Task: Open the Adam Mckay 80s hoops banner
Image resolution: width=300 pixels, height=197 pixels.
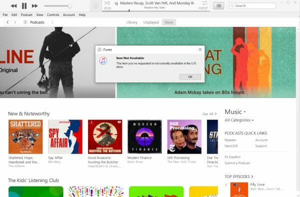Action: [206, 62]
